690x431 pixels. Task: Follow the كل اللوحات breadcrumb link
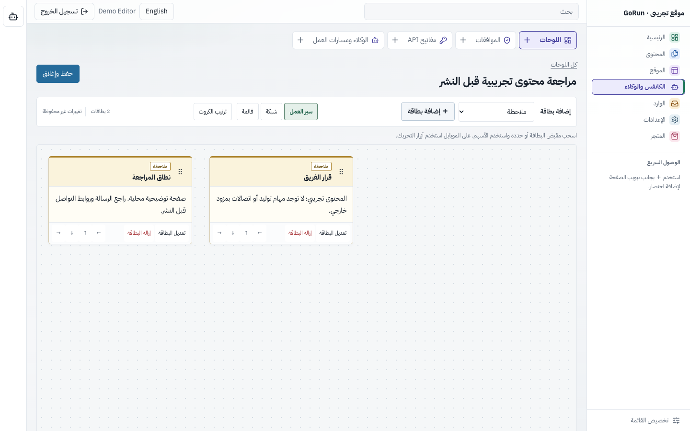(x=564, y=65)
